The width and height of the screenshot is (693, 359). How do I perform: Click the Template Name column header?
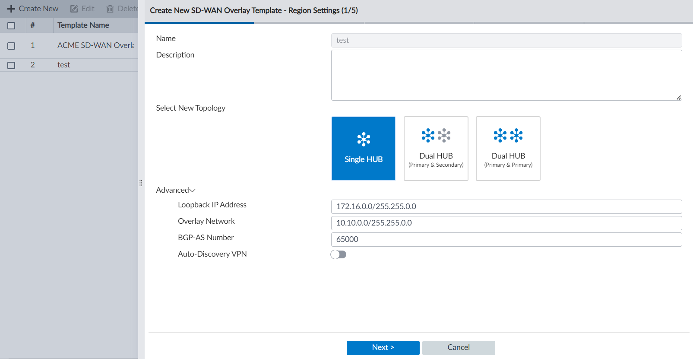[83, 25]
